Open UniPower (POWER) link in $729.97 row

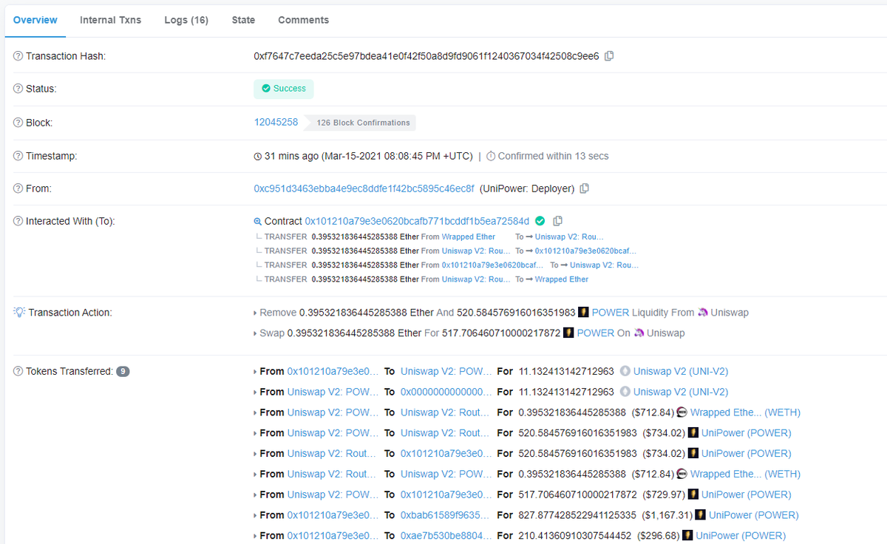pos(746,494)
